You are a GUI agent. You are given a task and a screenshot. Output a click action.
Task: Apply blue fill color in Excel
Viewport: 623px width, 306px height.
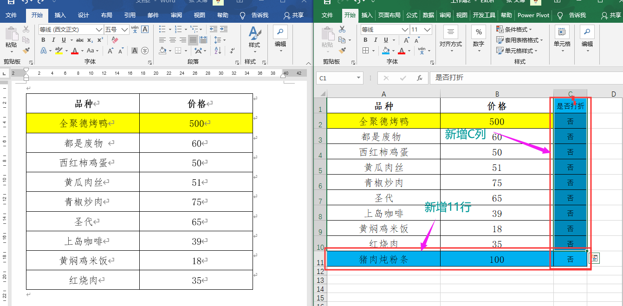click(x=386, y=51)
